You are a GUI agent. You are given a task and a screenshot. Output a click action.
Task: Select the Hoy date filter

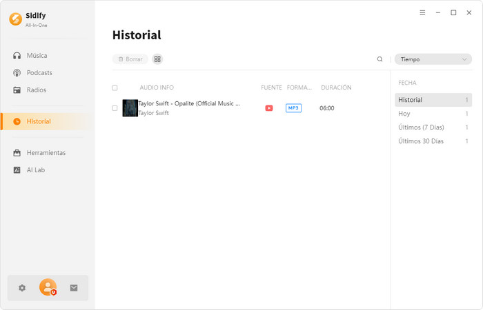(433, 114)
